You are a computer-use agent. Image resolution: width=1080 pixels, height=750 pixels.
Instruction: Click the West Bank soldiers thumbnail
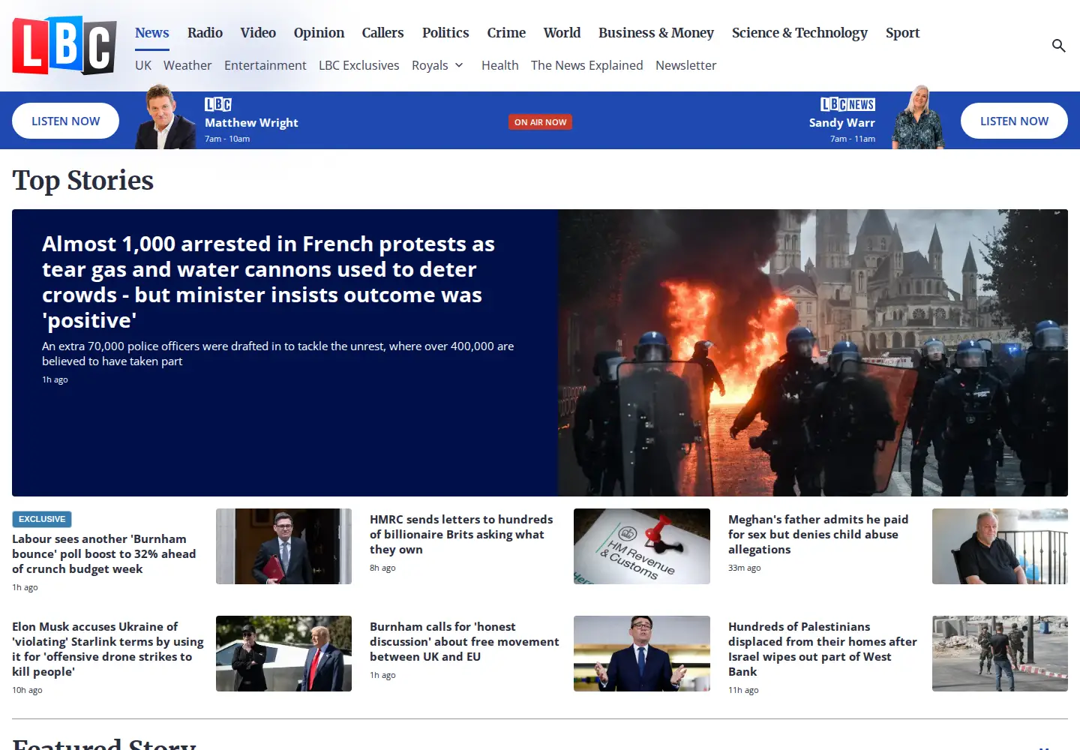[1000, 653]
